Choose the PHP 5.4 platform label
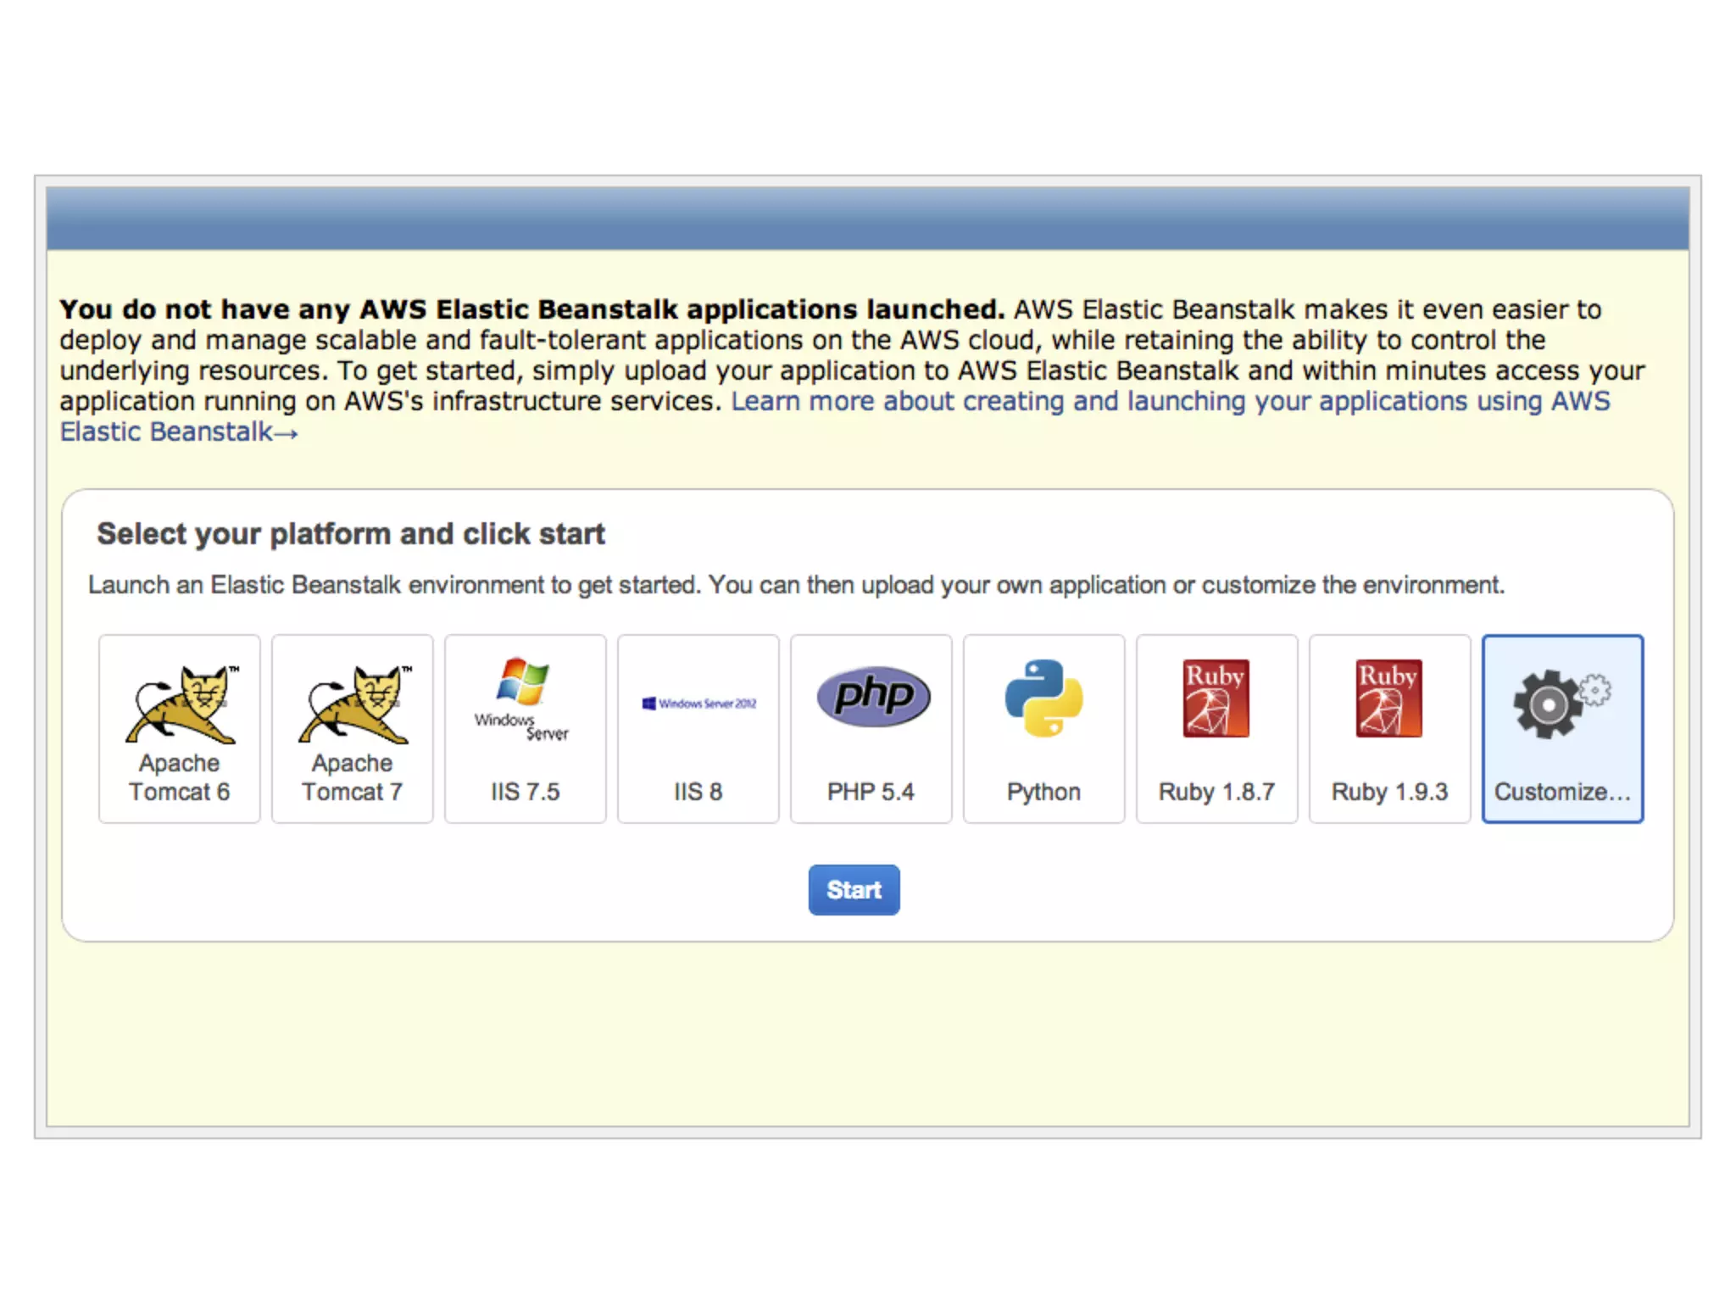 (871, 792)
